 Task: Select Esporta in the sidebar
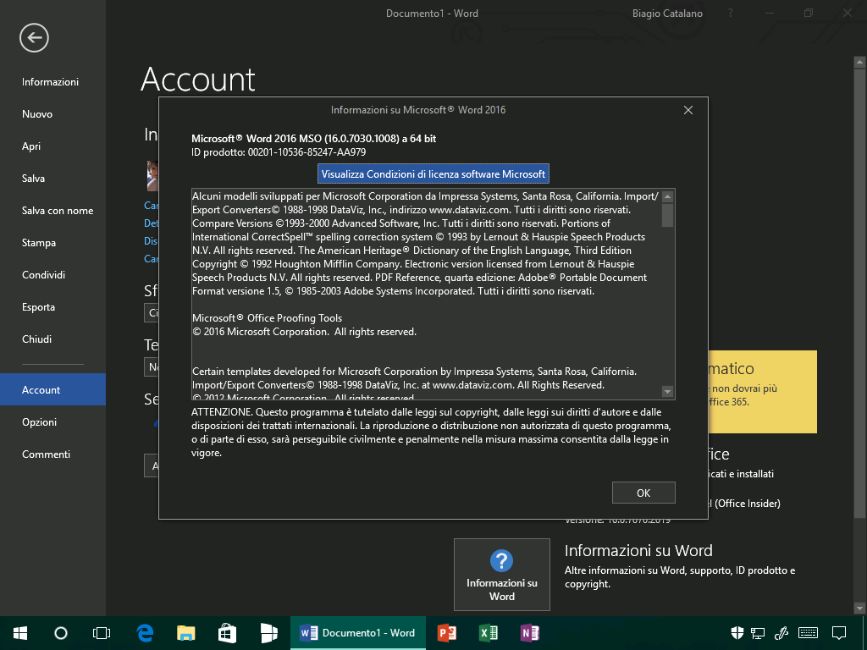38,306
